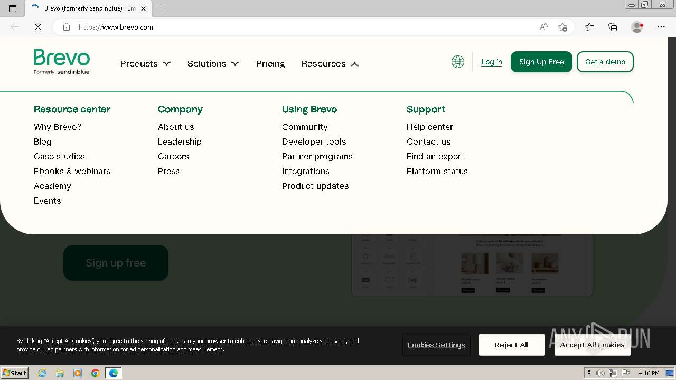This screenshot has width=676, height=380.
Task: Accept all cookies
Action: (x=592, y=345)
